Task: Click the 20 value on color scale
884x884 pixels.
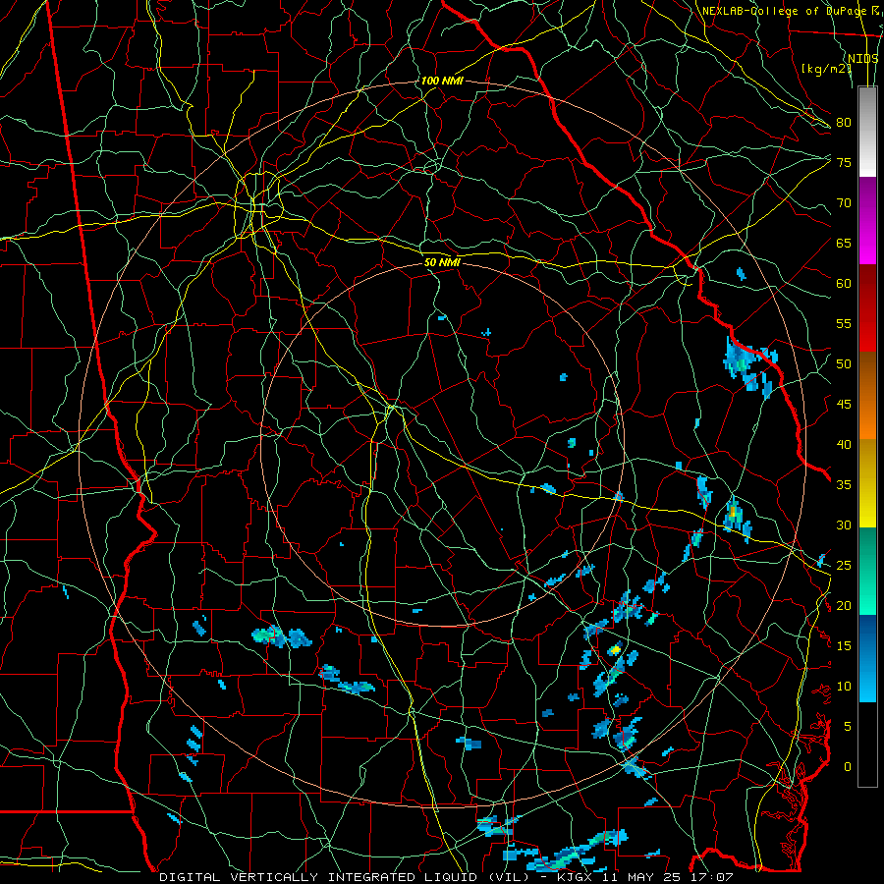Action: (844, 605)
